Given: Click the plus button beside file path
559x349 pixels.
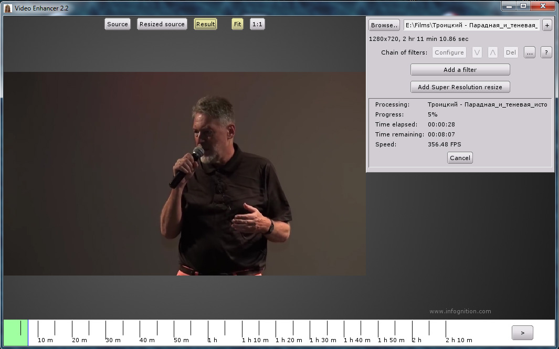Looking at the screenshot, I should tap(546, 25).
